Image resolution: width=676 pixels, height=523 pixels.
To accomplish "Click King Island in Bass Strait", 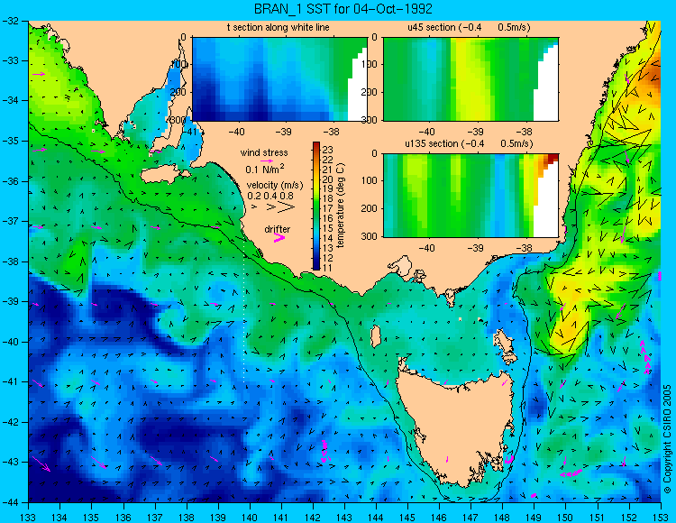I will (376, 335).
